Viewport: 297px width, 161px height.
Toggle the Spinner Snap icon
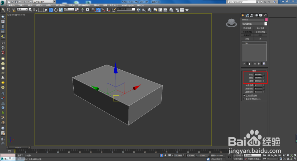click(x=108, y=10)
